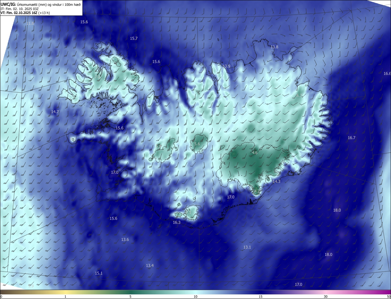Click the 50 tick on the color scale
The width and height of the screenshot is (391, 299).
(389, 297)
